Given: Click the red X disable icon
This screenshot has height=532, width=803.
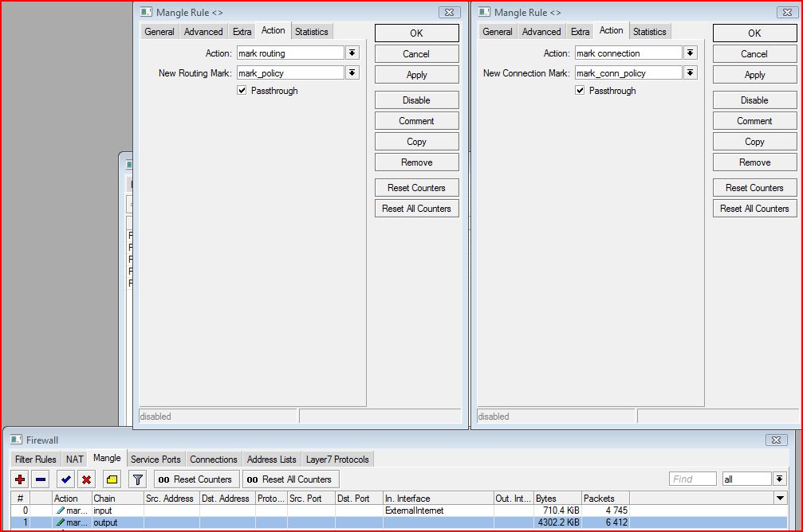Looking at the screenshot, I should tap(86, 479).
